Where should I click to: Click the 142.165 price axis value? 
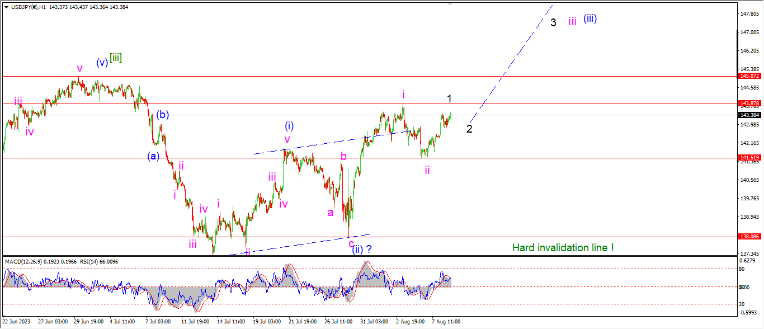pyautogui.click(x=749, y=143)
